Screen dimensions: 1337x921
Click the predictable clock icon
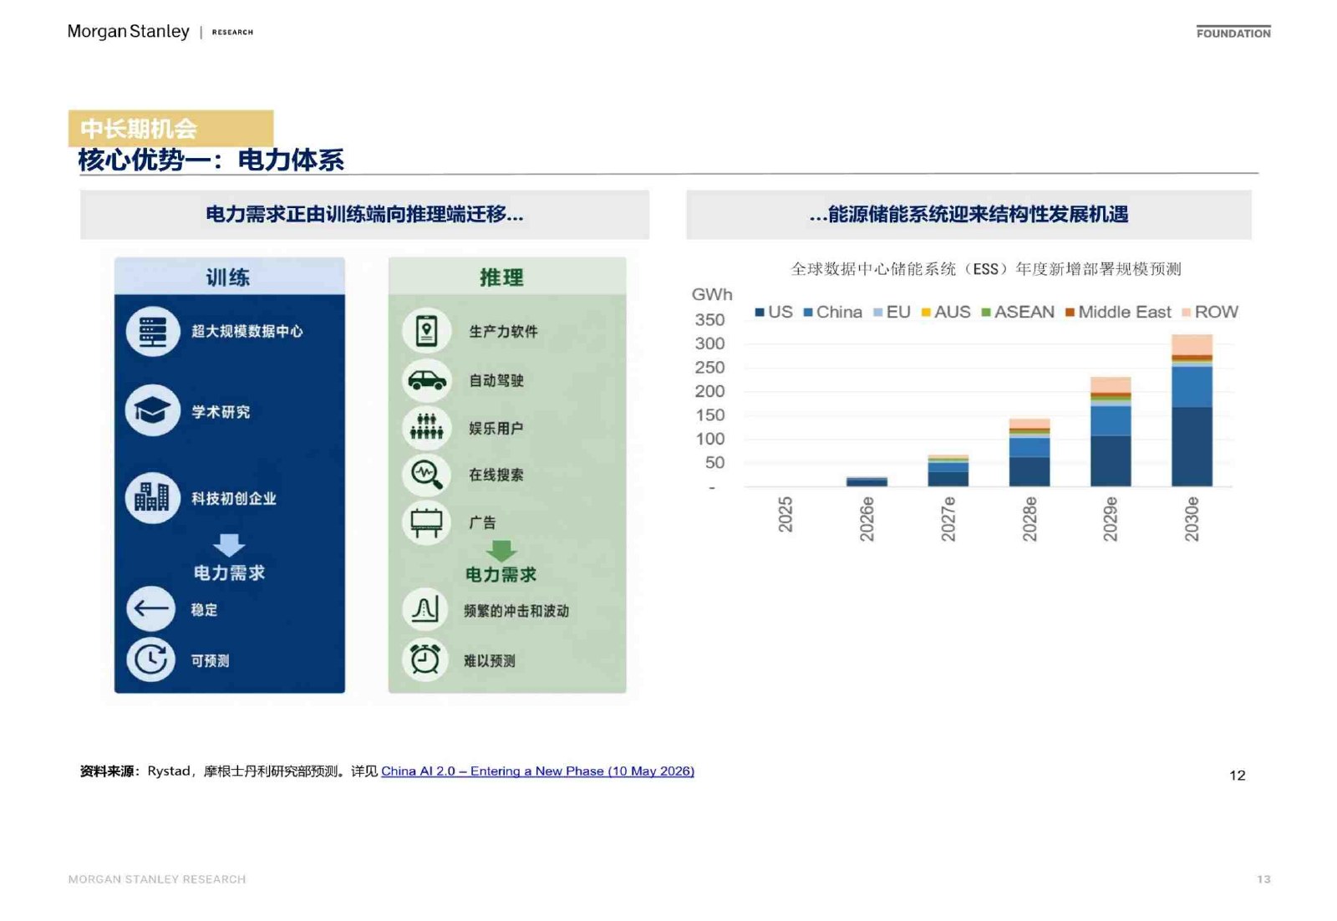tap(151, 659)
